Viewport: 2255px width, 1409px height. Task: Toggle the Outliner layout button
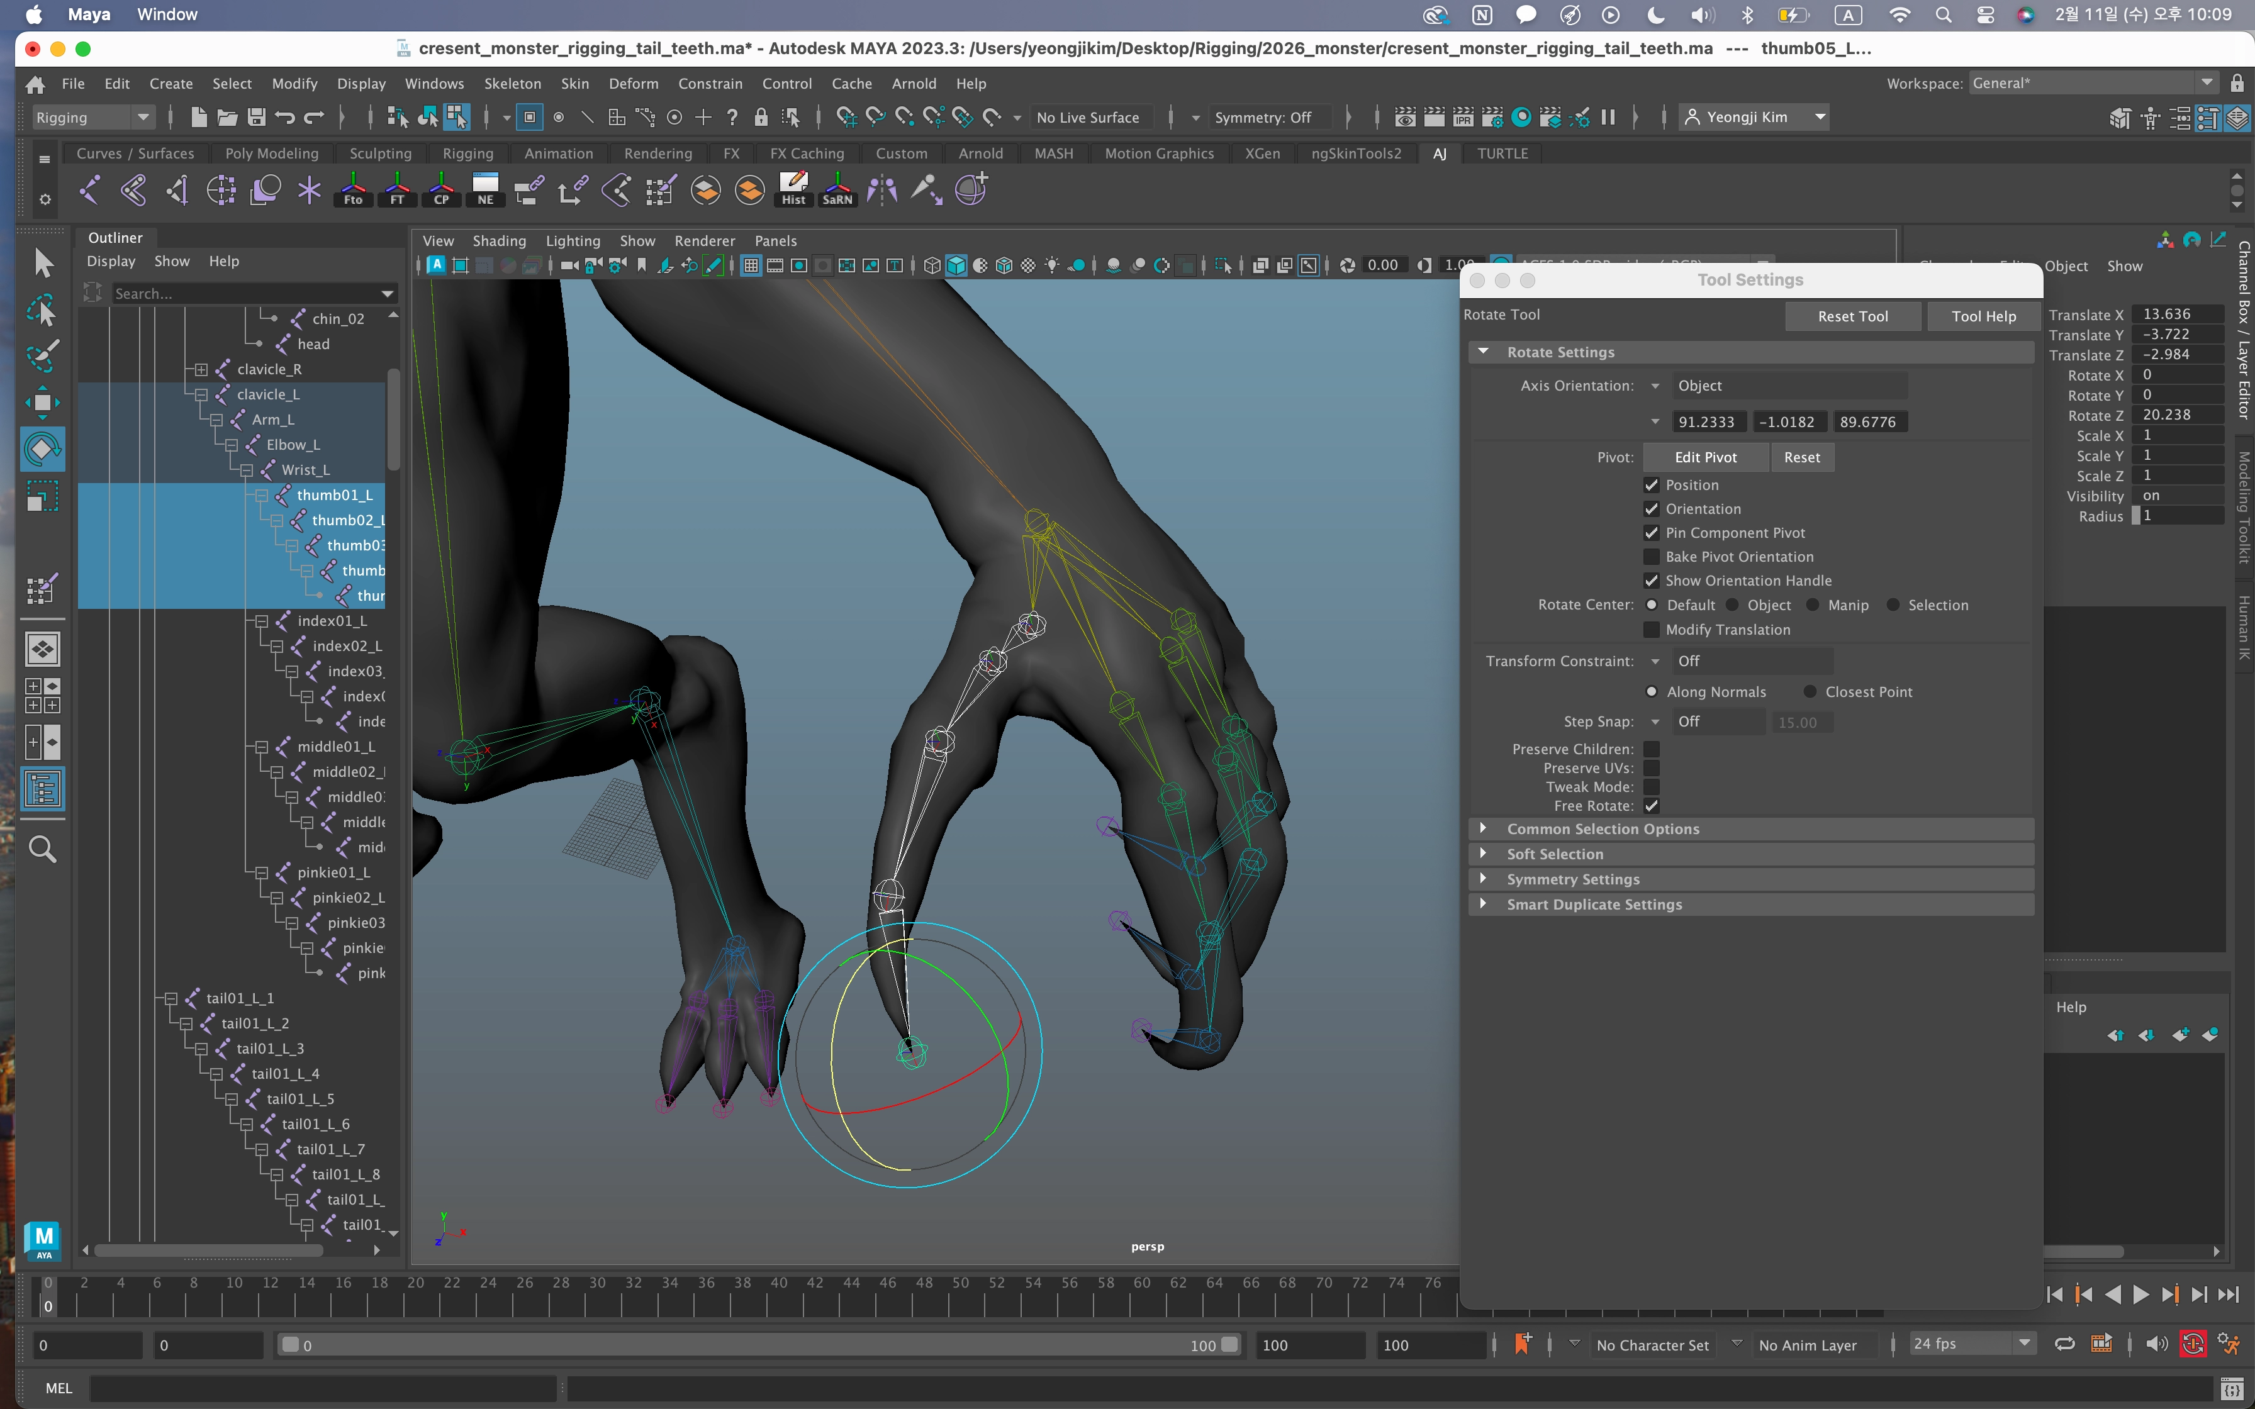[x=42, y=789]
